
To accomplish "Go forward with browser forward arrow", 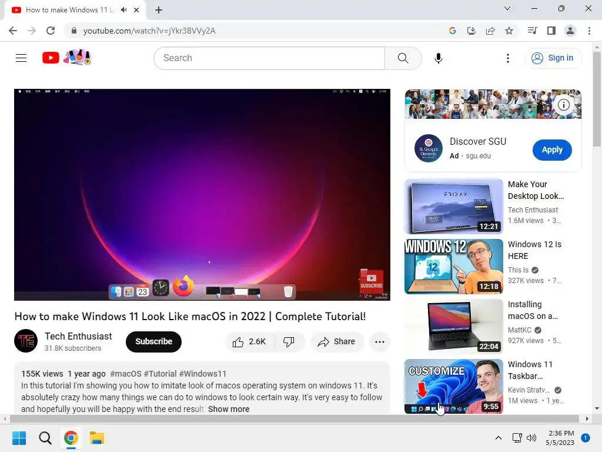I will point(32,31).
